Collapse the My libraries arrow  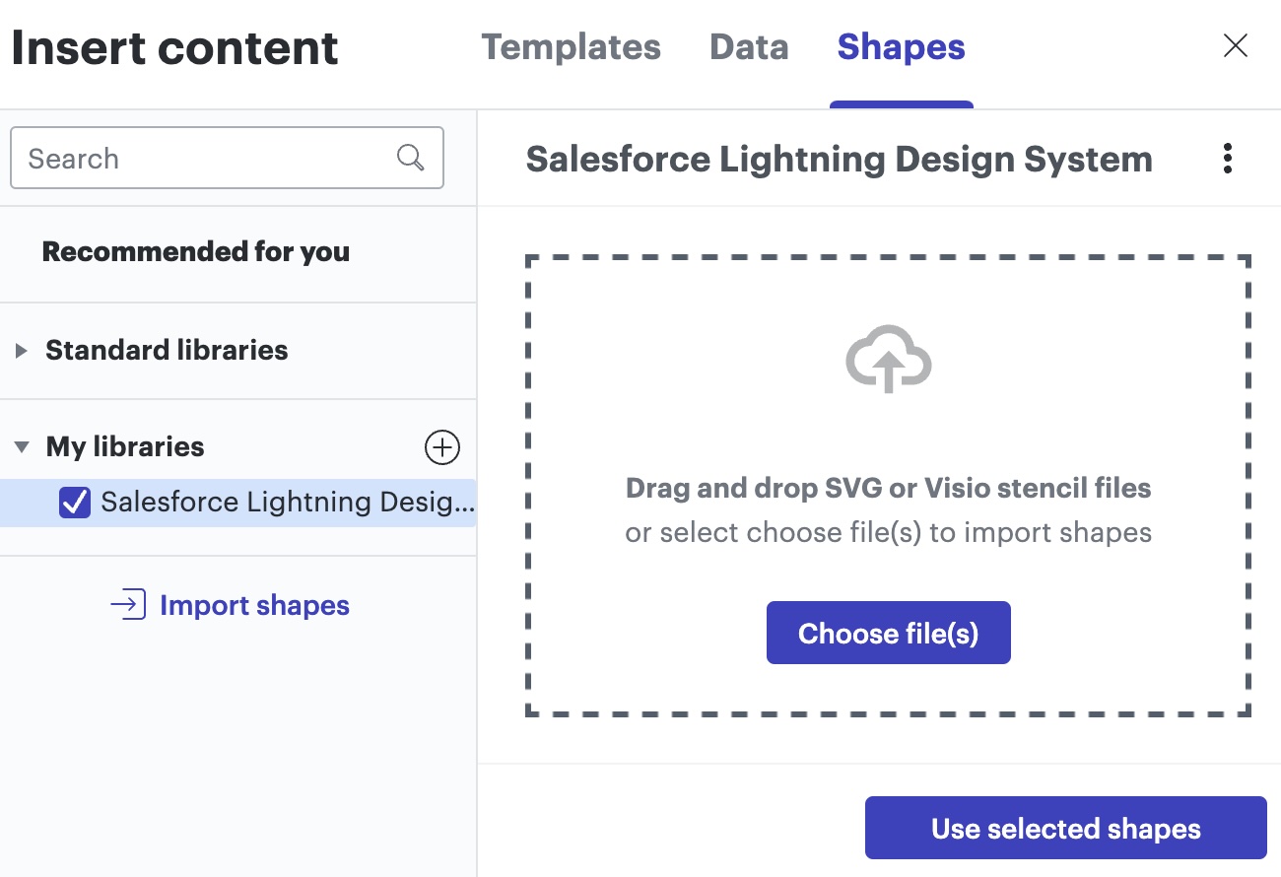coord(22,447)
